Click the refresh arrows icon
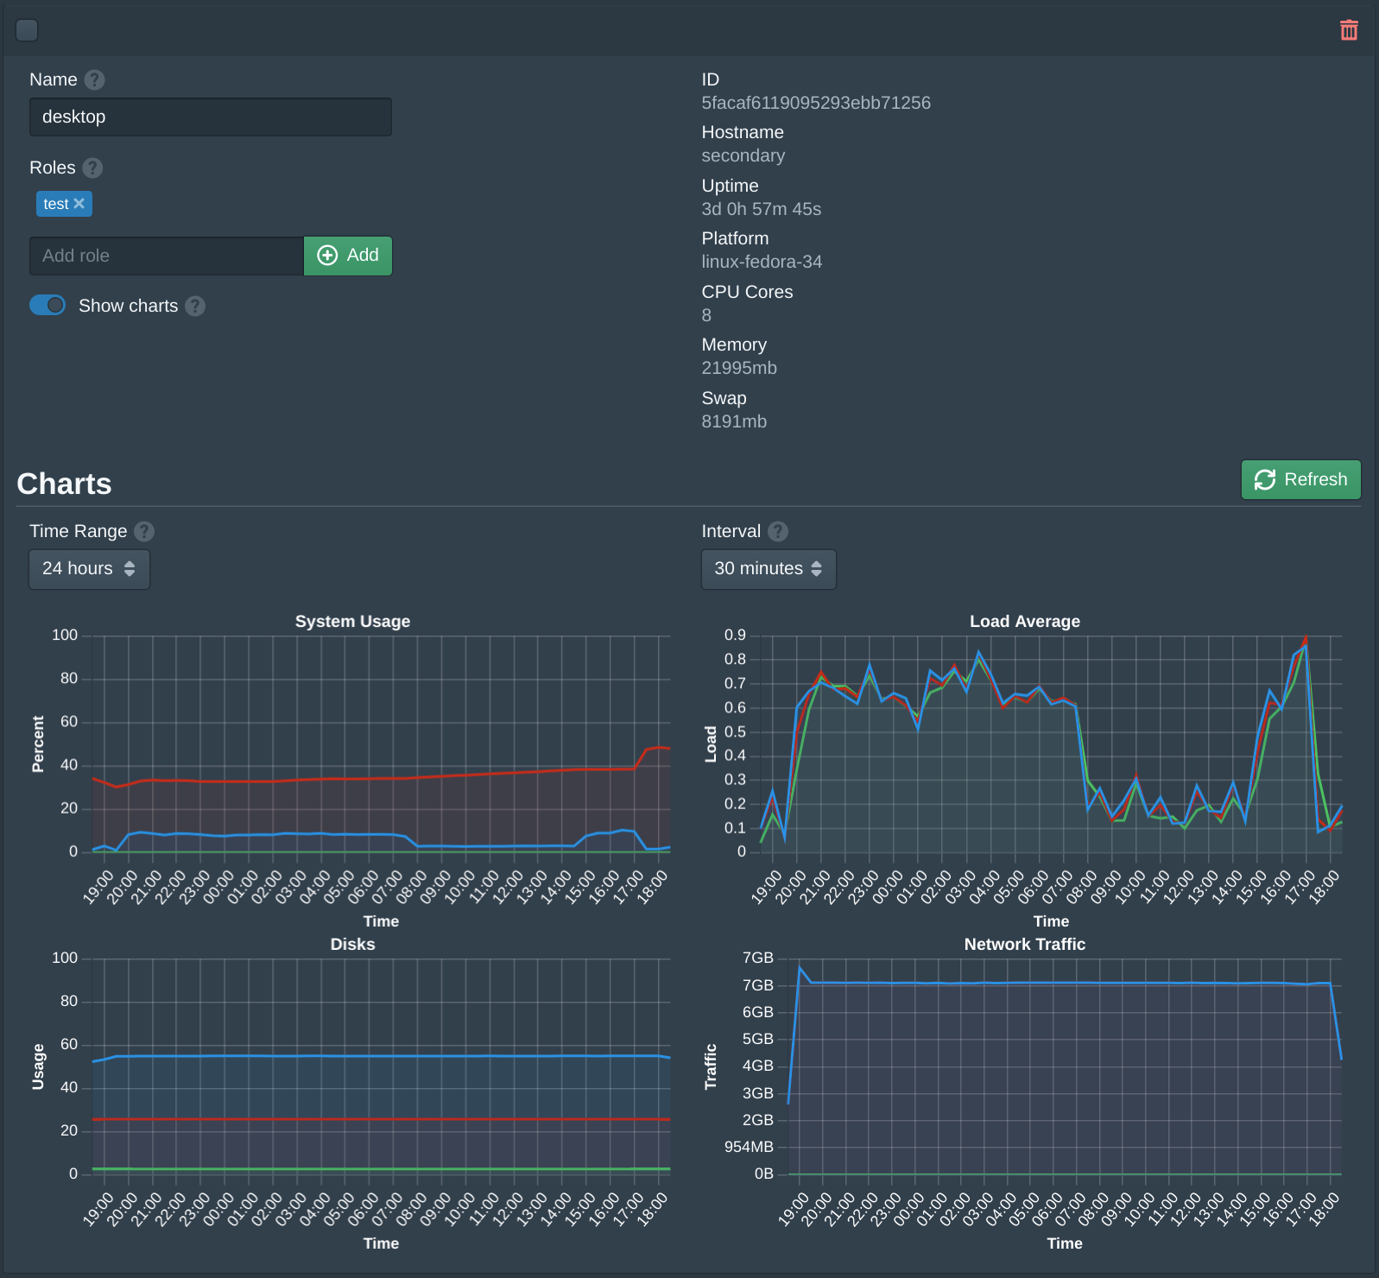 [1264, 480]
